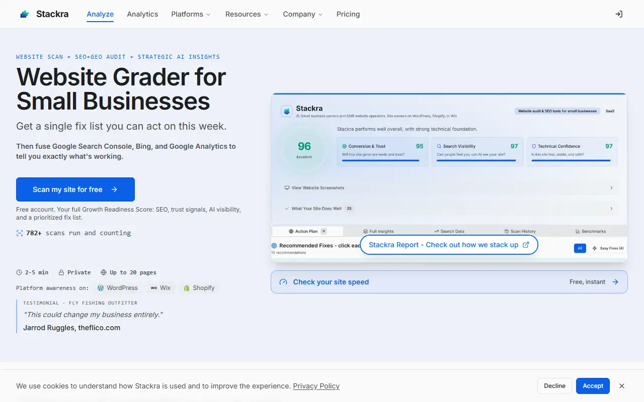Click the SaaS tag in report preview
Screen dimensions: 644x402
click(x=610, y=111)
